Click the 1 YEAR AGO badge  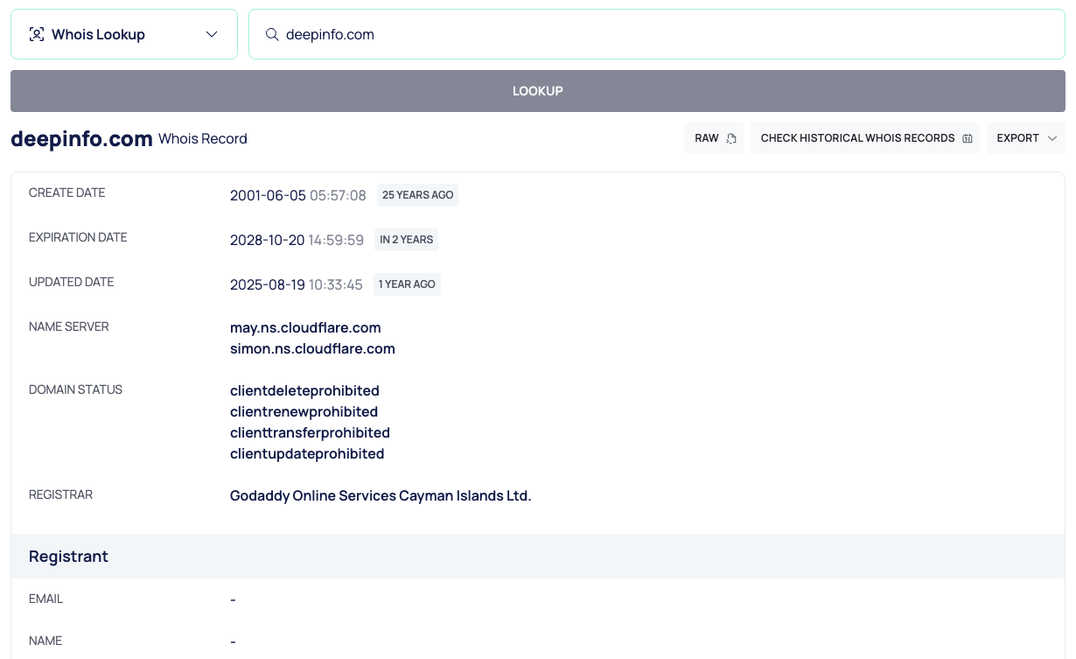(407, 284)
